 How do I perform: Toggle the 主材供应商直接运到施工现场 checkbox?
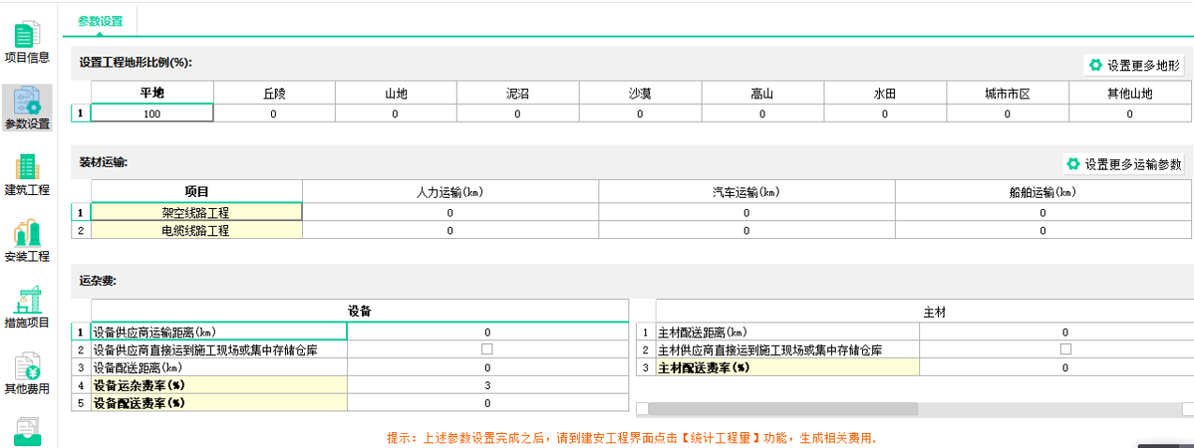(x=1065, y=350)
